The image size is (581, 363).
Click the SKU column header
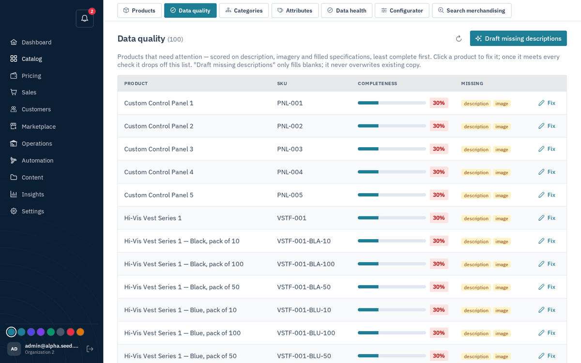click(282, 84)
